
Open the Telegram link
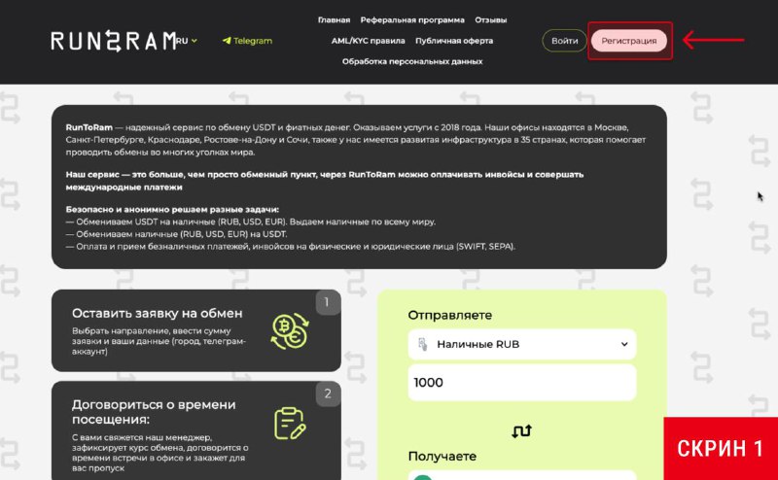pyautogui.click(x=247, y=41)
